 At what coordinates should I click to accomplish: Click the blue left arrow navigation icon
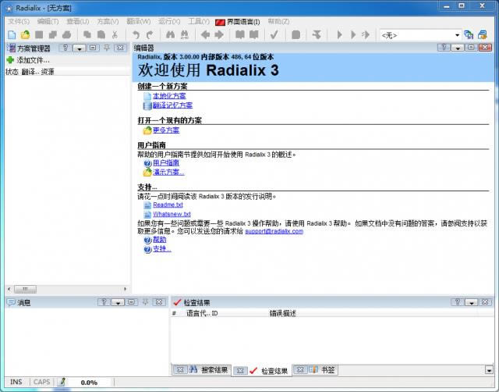coord(206,35)
